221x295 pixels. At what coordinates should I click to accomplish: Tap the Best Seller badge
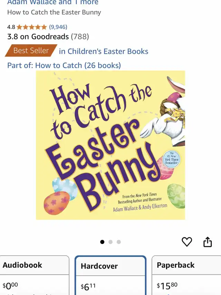[x=31, y=50]
